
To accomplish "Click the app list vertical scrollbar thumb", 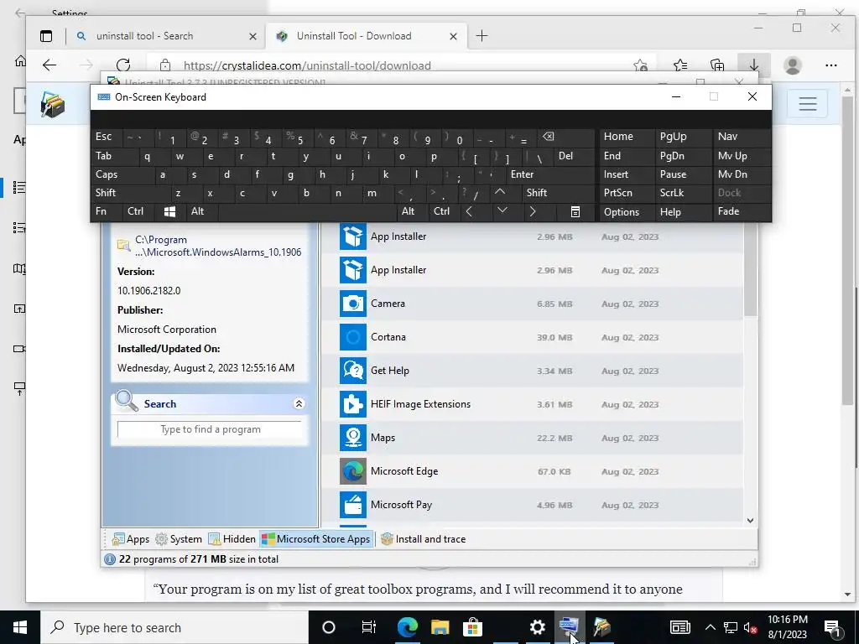I will coord(750,267).
